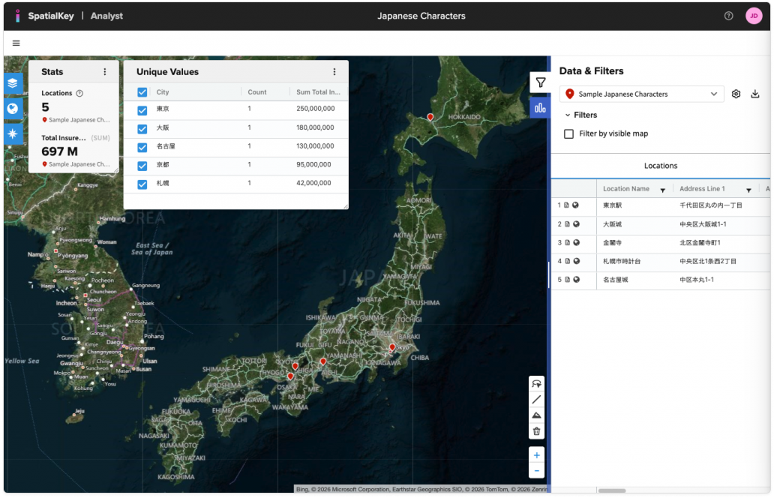Open the filter funnel panel button
774x498 pixels.
click(x=540, y=82)
